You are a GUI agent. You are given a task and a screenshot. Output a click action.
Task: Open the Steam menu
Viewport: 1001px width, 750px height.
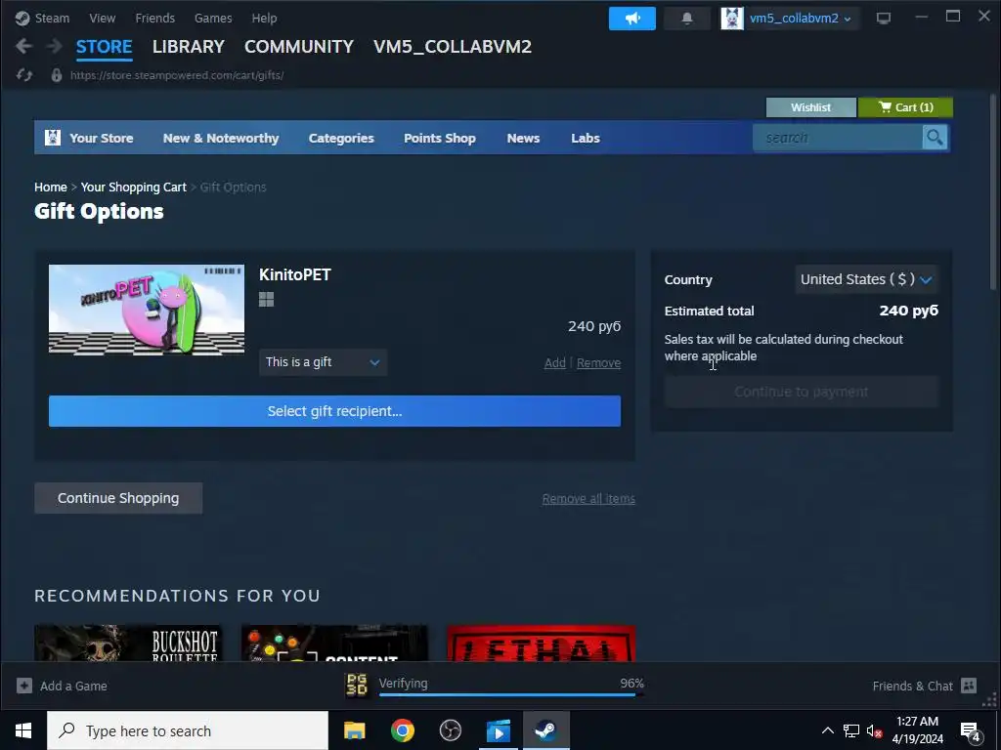click(52, 18)
